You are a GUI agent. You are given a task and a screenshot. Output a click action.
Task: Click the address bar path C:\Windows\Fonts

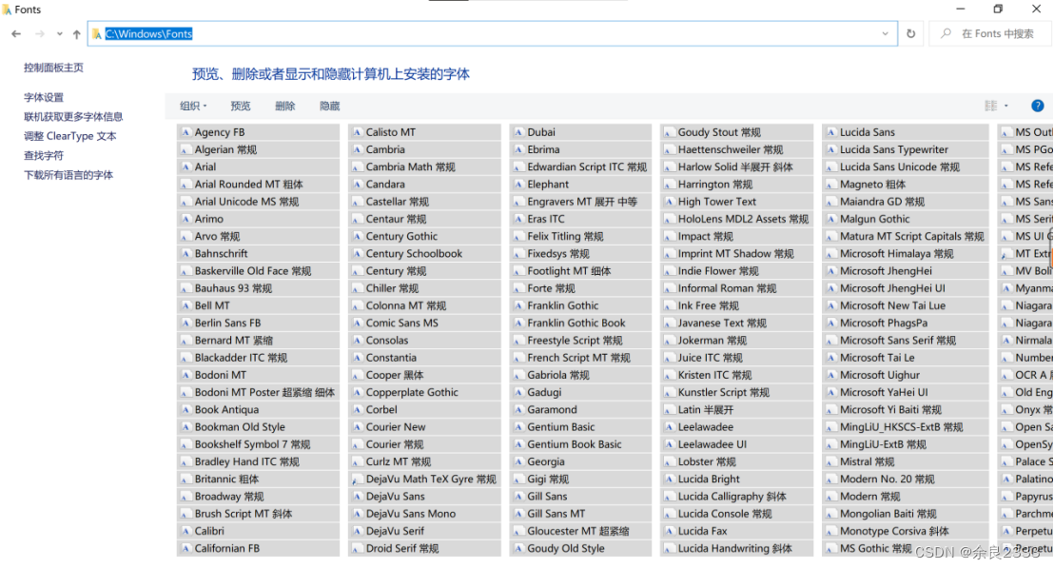point(148,33)
